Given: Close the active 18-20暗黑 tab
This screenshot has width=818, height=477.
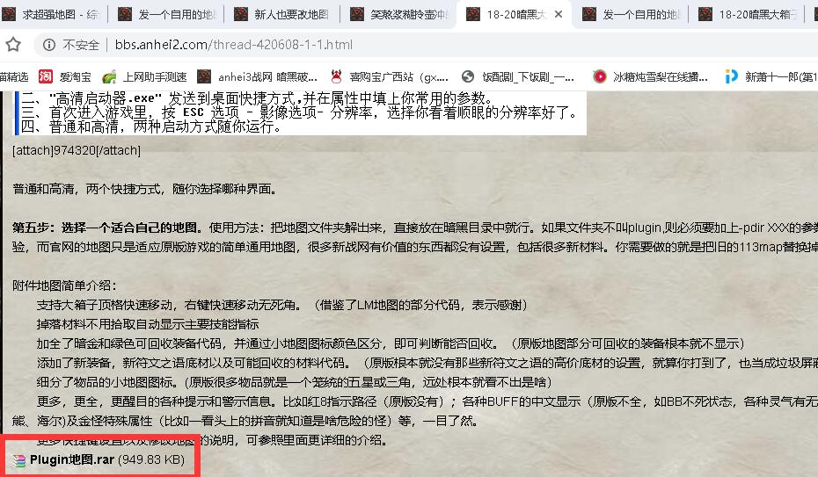Looking at the screenshot, I should tap(559, 14).
